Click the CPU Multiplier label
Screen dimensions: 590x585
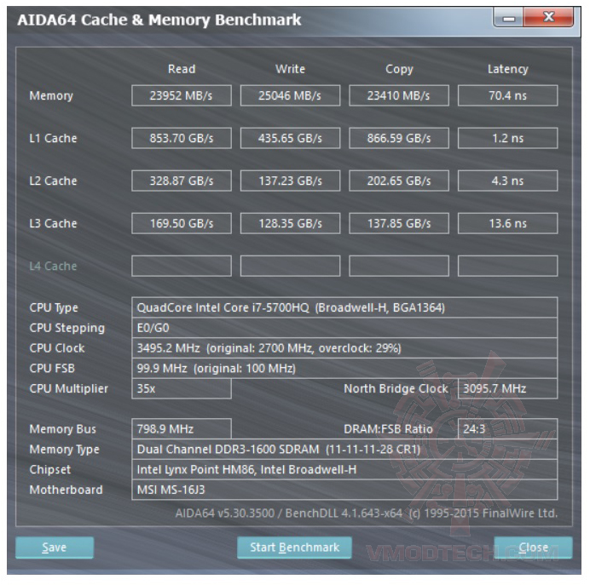click(68, 389)
